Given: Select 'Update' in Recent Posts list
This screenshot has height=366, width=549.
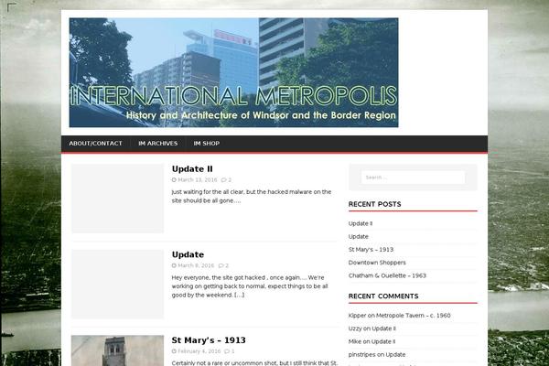Looking at the screenshot, I should point(358,236).
